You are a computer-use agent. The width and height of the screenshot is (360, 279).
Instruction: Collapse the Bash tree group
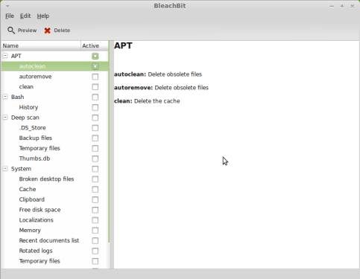[x=5, y=97]
